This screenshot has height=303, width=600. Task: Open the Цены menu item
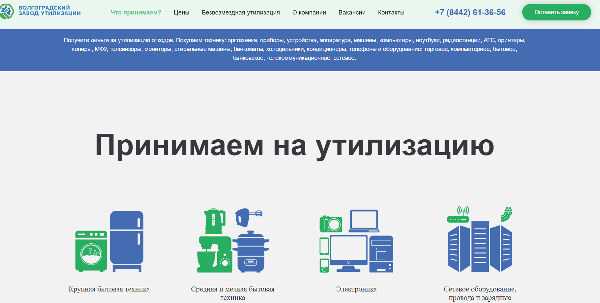182,13
